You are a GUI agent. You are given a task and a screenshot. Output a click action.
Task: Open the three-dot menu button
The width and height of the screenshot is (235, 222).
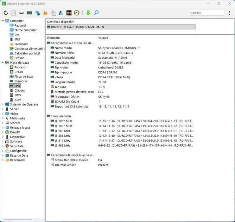(229, 13)
